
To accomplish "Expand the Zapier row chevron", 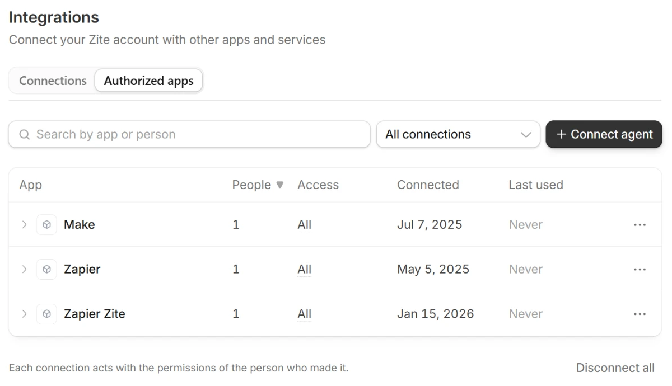I will [24, 269].
